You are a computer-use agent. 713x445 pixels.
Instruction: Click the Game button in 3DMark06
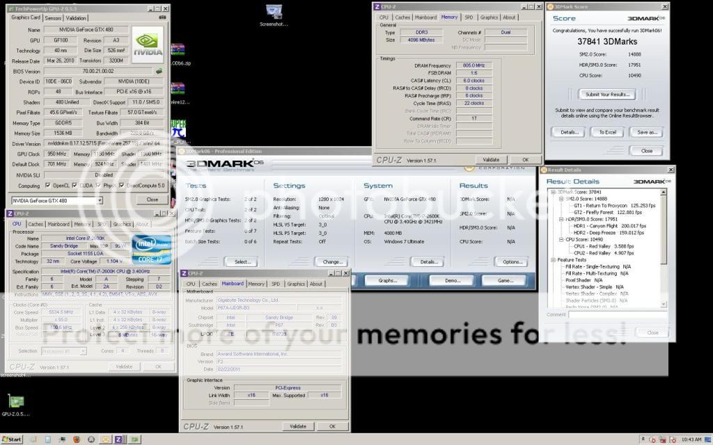(x=506, y=281)
